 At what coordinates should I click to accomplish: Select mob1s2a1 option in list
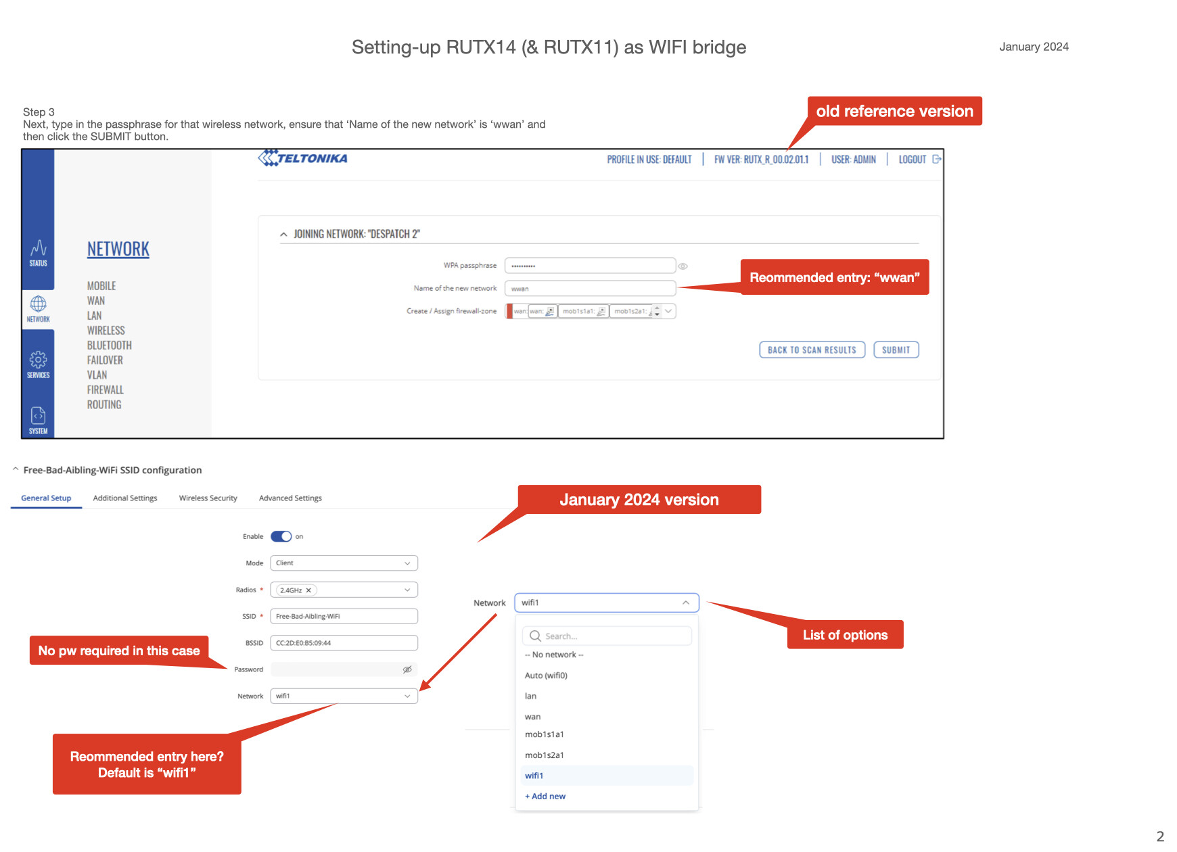544,755
